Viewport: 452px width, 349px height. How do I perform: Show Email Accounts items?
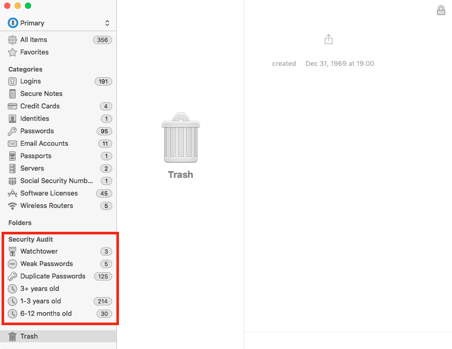44,144
